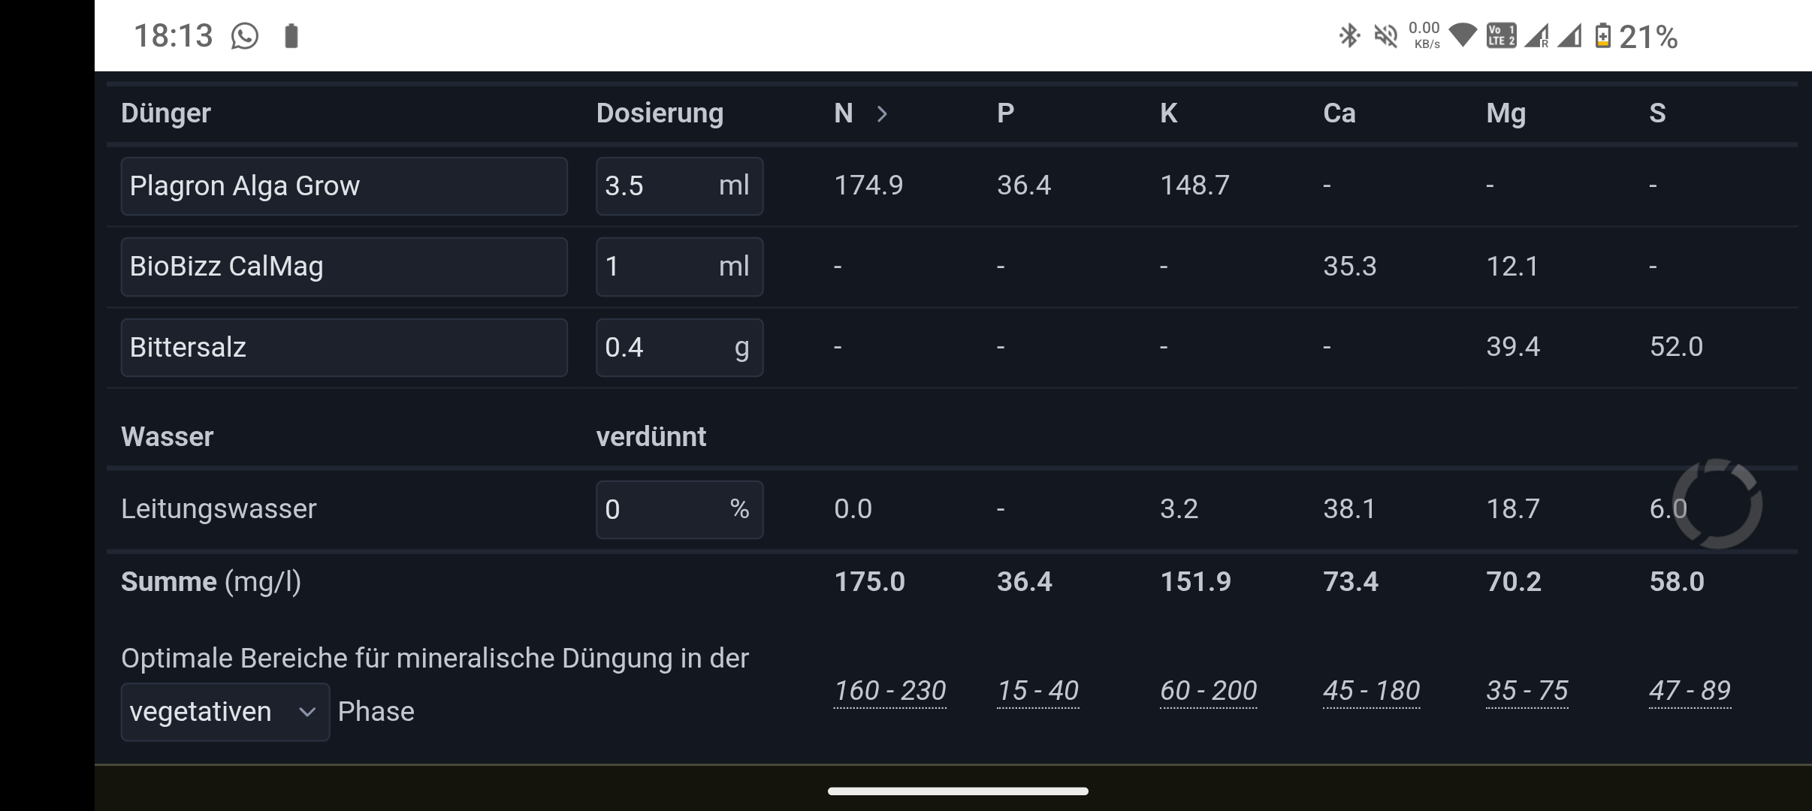Change the 3.5 ml dosage field
This screenshot has width=1812, height=811.
coord(679,186)
